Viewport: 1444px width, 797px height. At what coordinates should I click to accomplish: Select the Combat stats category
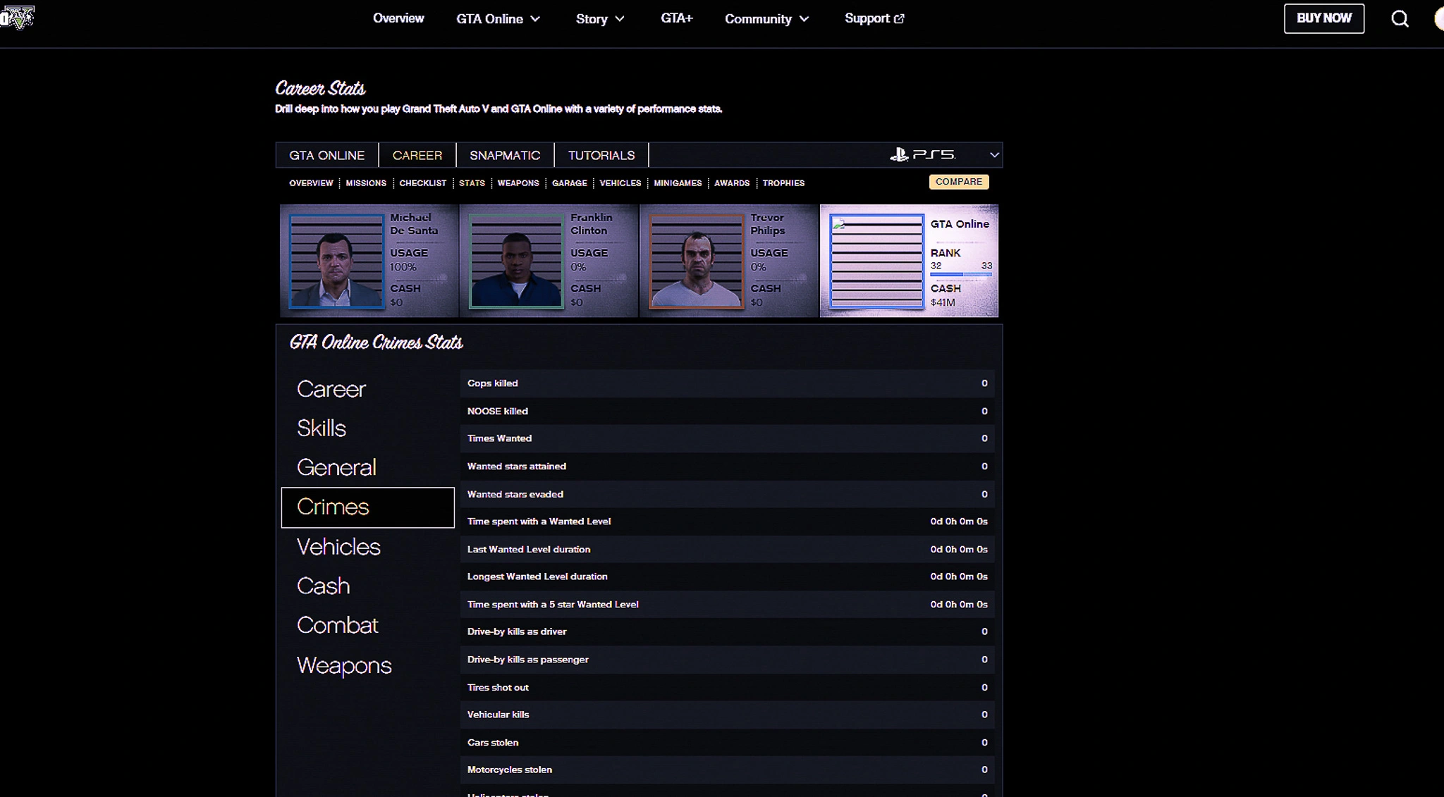pos(337,625)
